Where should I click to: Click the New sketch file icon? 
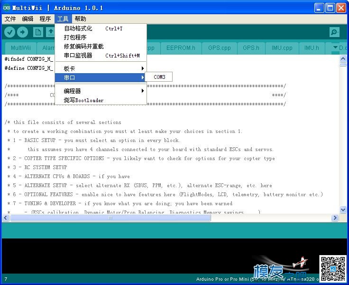(38, 32)
